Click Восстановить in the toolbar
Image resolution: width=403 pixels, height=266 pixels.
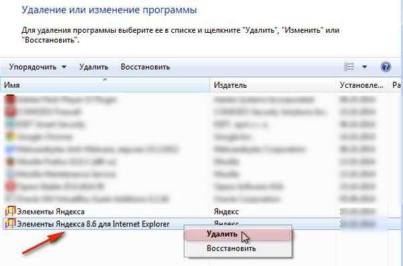tap(145, 67)
